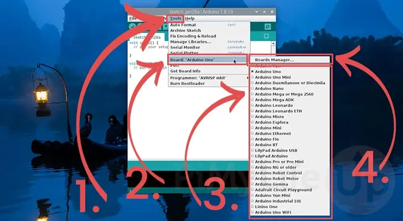This screenshot has height=221, width=403.
Task: Choose Arduino Micro board
Action: coord(290,117)
